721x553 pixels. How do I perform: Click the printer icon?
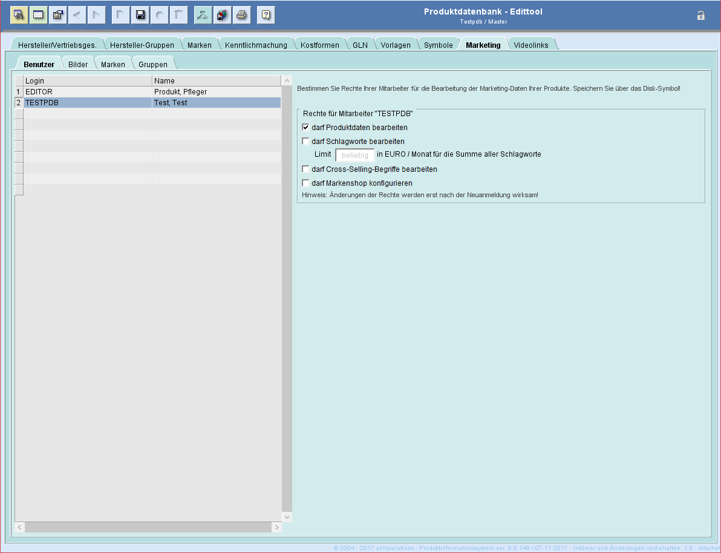pyautogui.click(x=241, y=15)
